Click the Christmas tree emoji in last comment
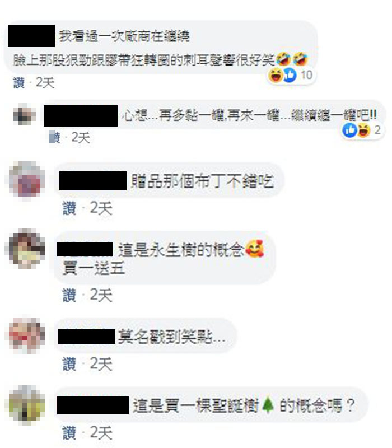This screenshot has width=392, height=448. click(x=268, y=405)
